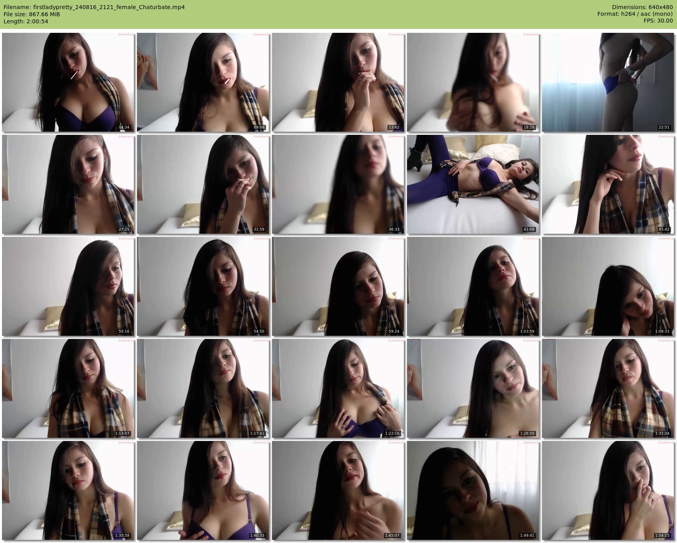Image resolution: width=677 pixels, height=543 pixels.
Task: Select the thumbnail timestamped 1:26:50
Action: [473, 388]
